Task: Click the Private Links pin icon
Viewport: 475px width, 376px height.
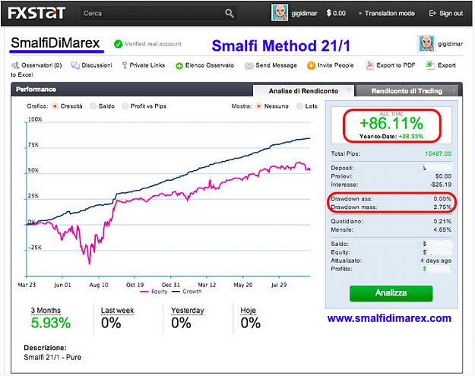Action: tap(125, 65)
